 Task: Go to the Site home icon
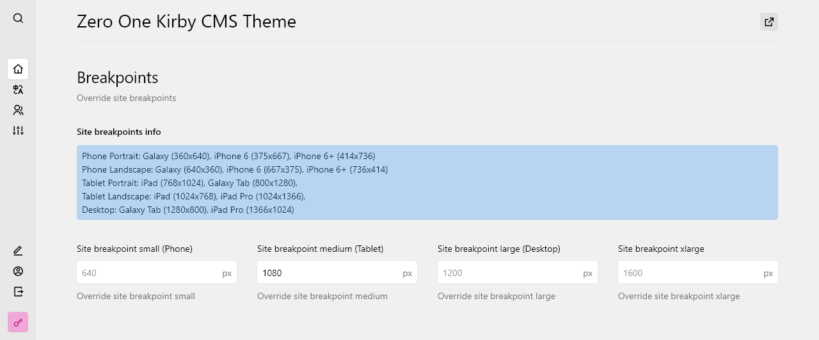pos(18,69)
